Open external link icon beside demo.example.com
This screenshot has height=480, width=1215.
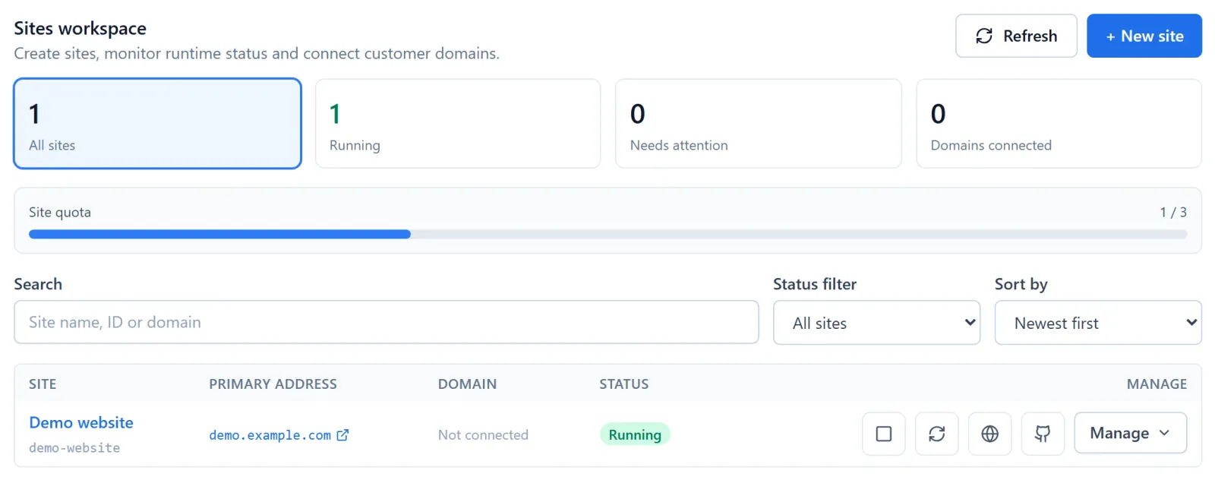(x=342, y=435)
